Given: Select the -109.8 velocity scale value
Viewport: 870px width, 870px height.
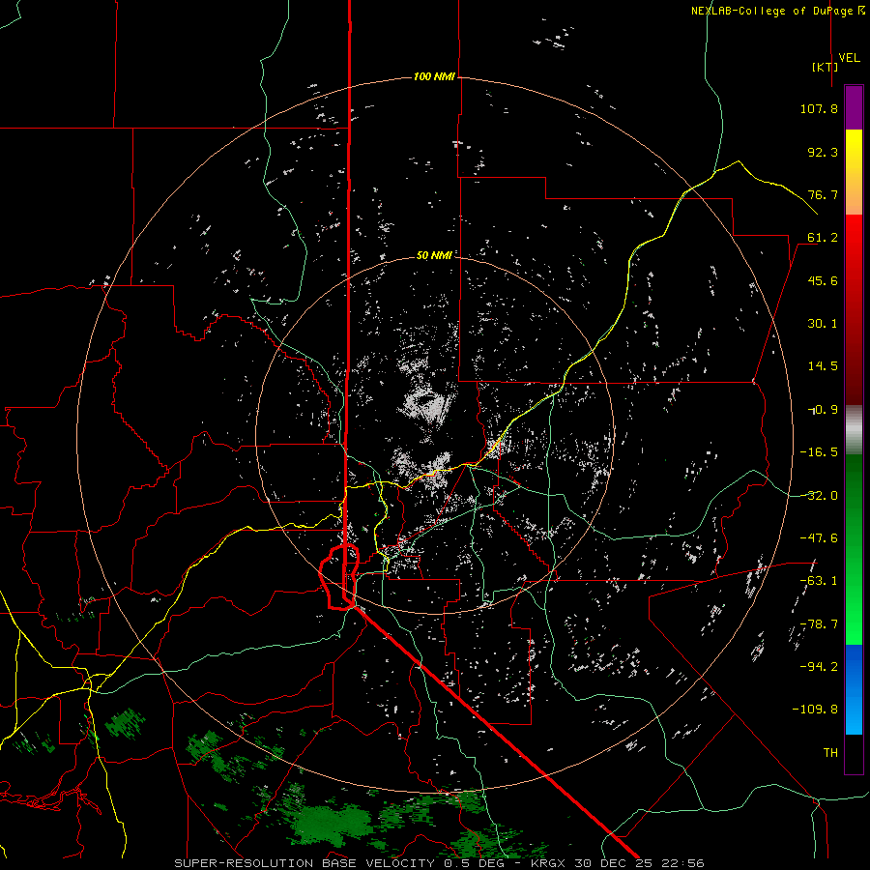Looking at the screenshot, I should pyautogui.click(x=815, y=710).
